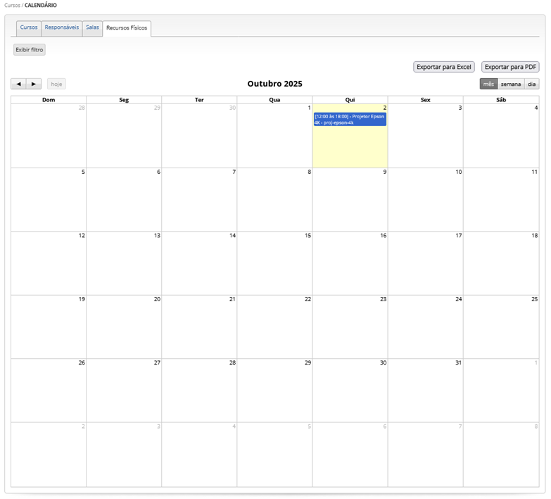Viewport: 551px width, 499px height.
Task: Switch to the Cursos tab
Action: coord(29,27)
